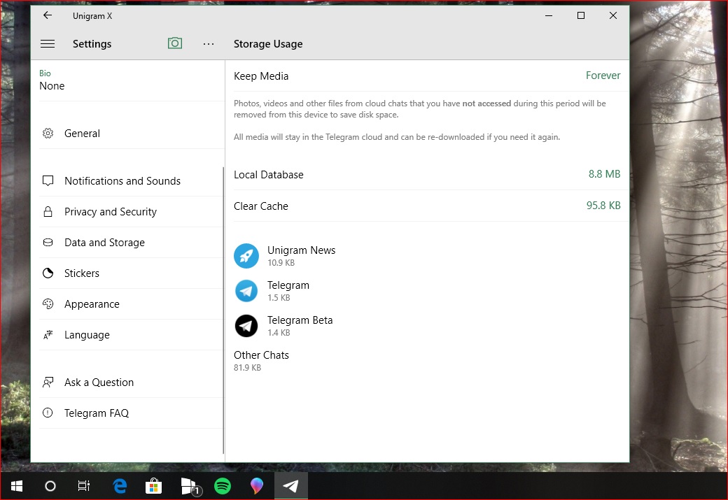Click the Local Database row
The image size is (728, 500).
tap(427, 174)
